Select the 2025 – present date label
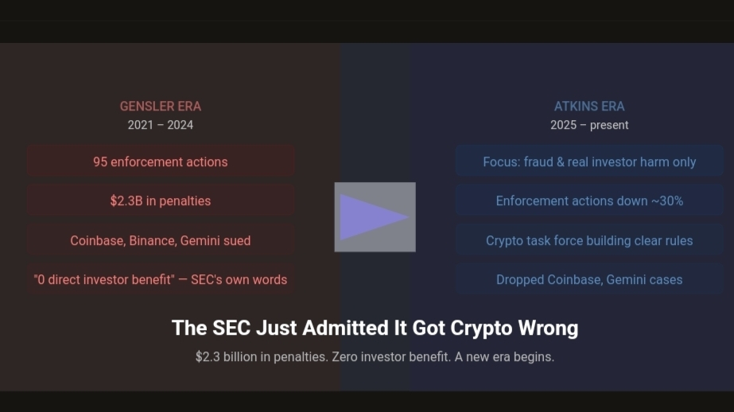The height and width of the screenshot is (412, 734). (589, 125)
